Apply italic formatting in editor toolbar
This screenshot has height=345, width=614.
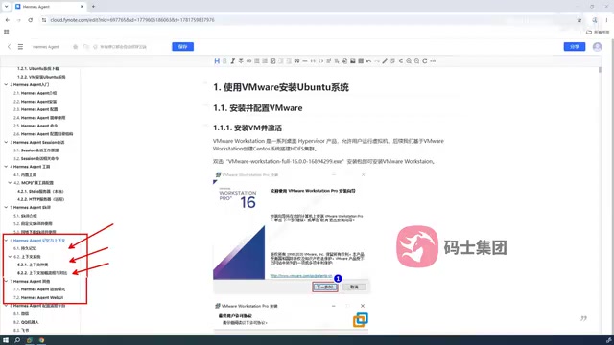232,61
